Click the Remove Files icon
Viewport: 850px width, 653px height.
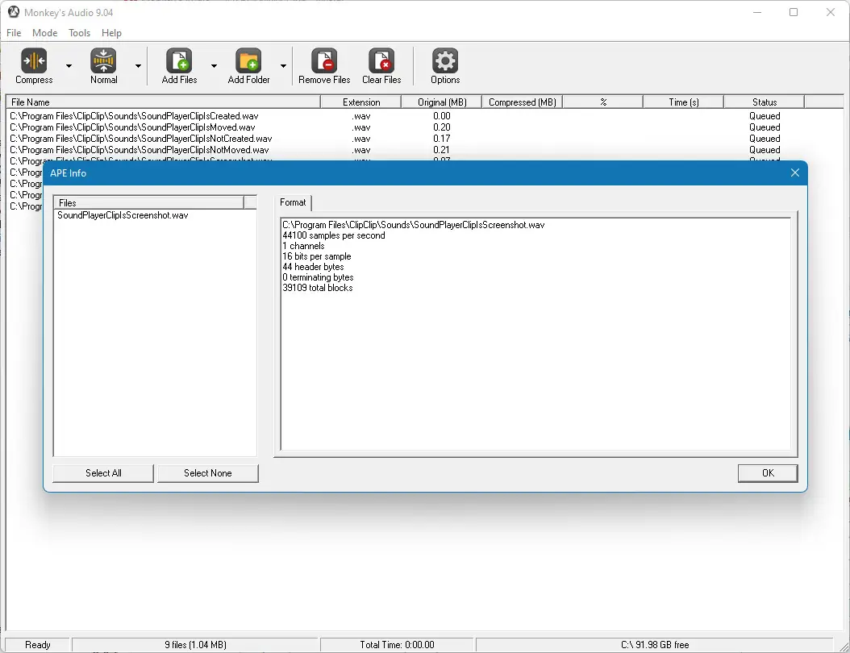pyautogui.click(x=324, y=60)
